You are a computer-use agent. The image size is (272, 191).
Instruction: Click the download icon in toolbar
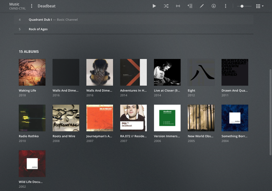click(x=214, y=6)
